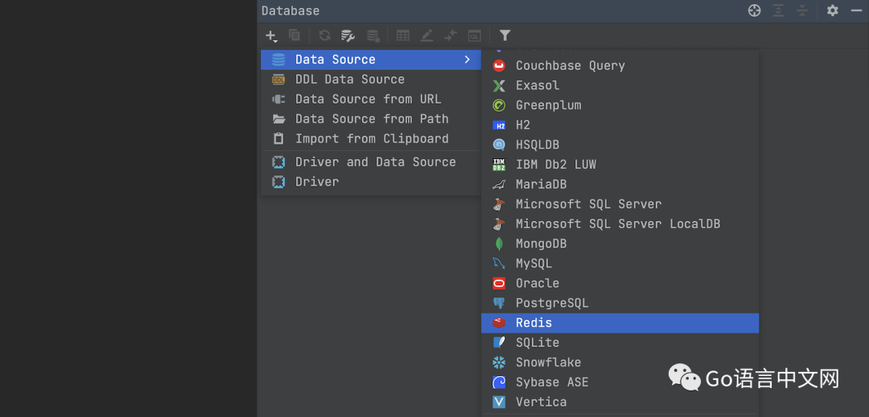Screen dimensions: 869x417
Task: Click the Expand All icon in header
Action: coord(778,10)
